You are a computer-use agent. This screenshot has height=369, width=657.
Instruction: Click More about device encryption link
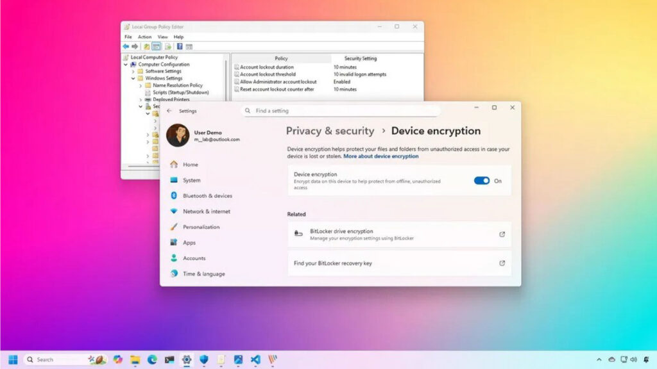[x=380, y=156]
